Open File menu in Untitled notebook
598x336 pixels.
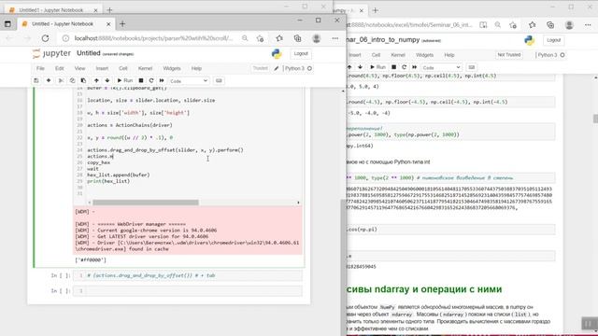(40, 68)
